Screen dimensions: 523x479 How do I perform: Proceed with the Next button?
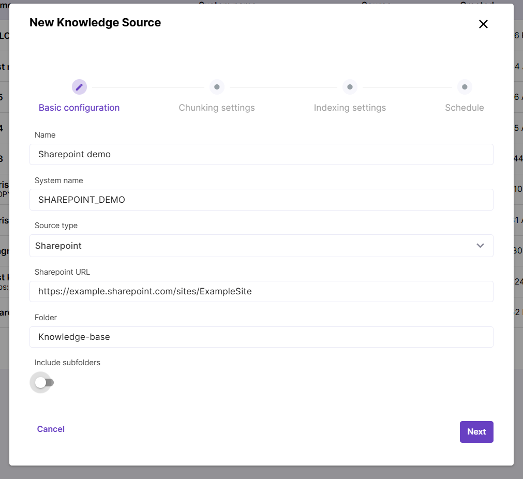click(476, 432)
